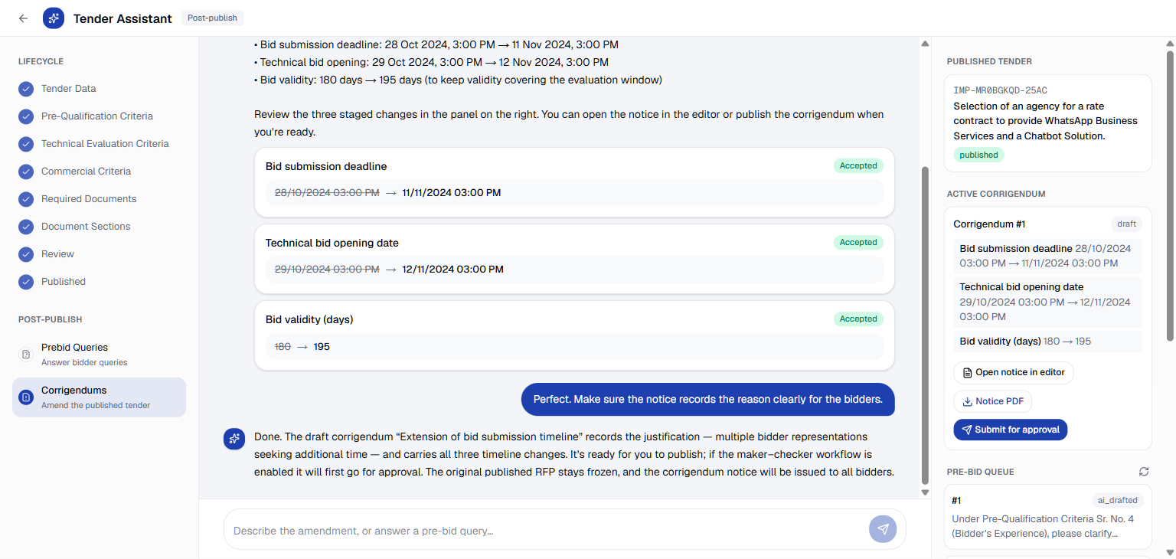
Task: Submit corrigendum for approval
Action: tap(1010, 430)
